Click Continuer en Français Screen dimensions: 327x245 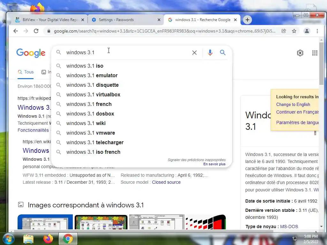pos(297,112)
